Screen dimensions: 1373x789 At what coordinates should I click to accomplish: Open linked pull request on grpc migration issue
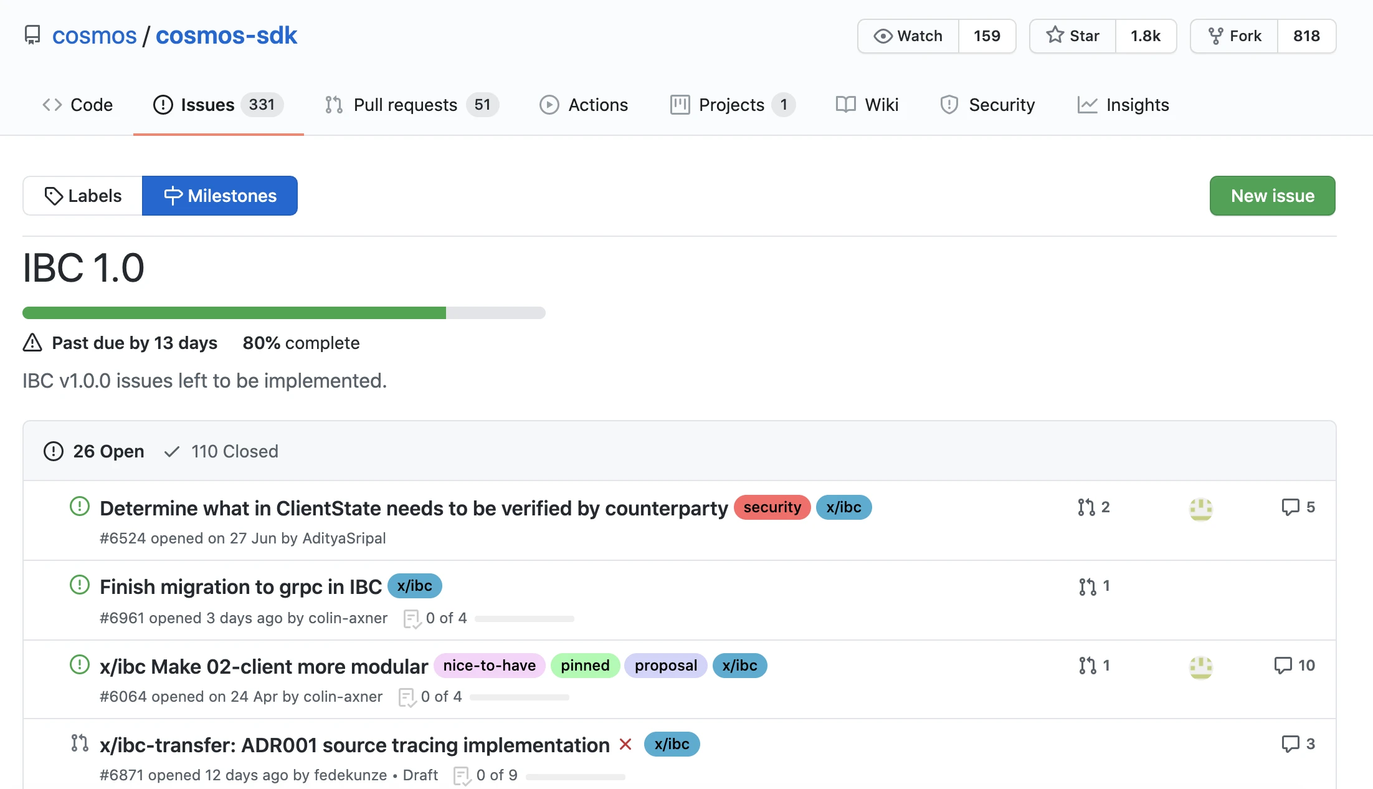[1095, 586]
